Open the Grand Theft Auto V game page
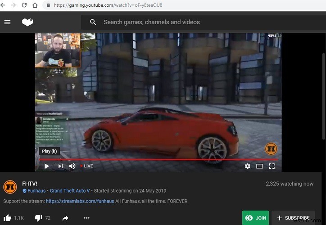 (70, 191)
